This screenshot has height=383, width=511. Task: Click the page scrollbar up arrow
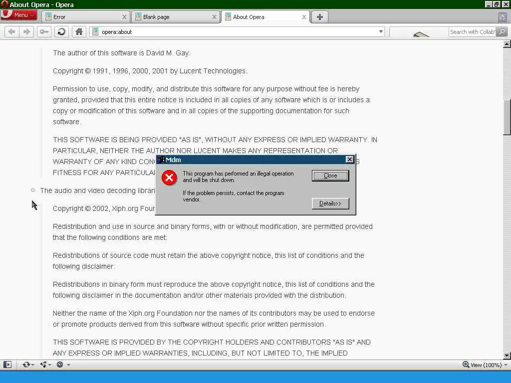[x=507, y=44]
